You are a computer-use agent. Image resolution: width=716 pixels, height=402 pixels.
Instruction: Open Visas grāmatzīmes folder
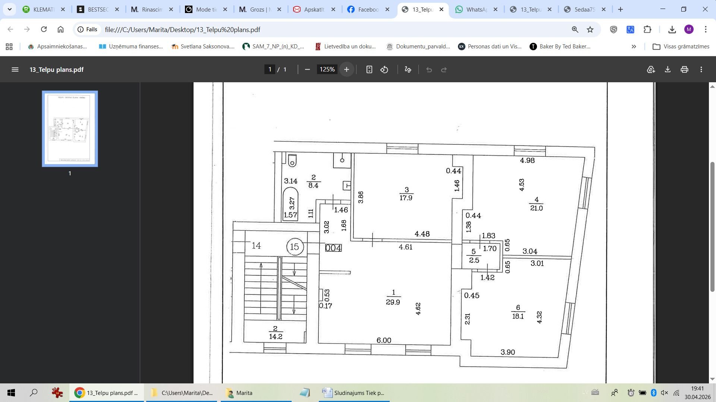coord(681,47)
